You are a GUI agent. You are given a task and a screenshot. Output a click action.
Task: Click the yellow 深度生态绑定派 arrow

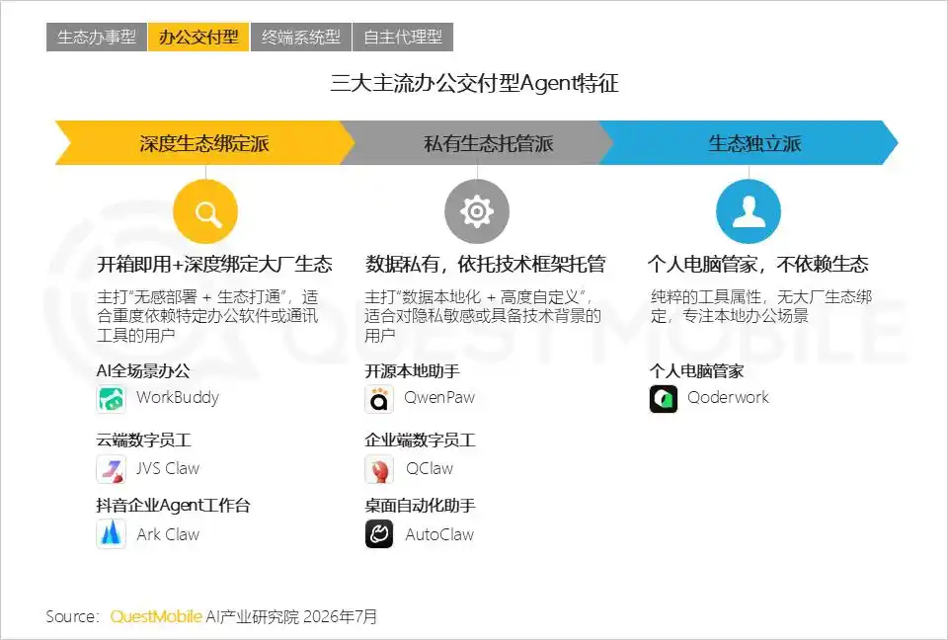point(204,143)
